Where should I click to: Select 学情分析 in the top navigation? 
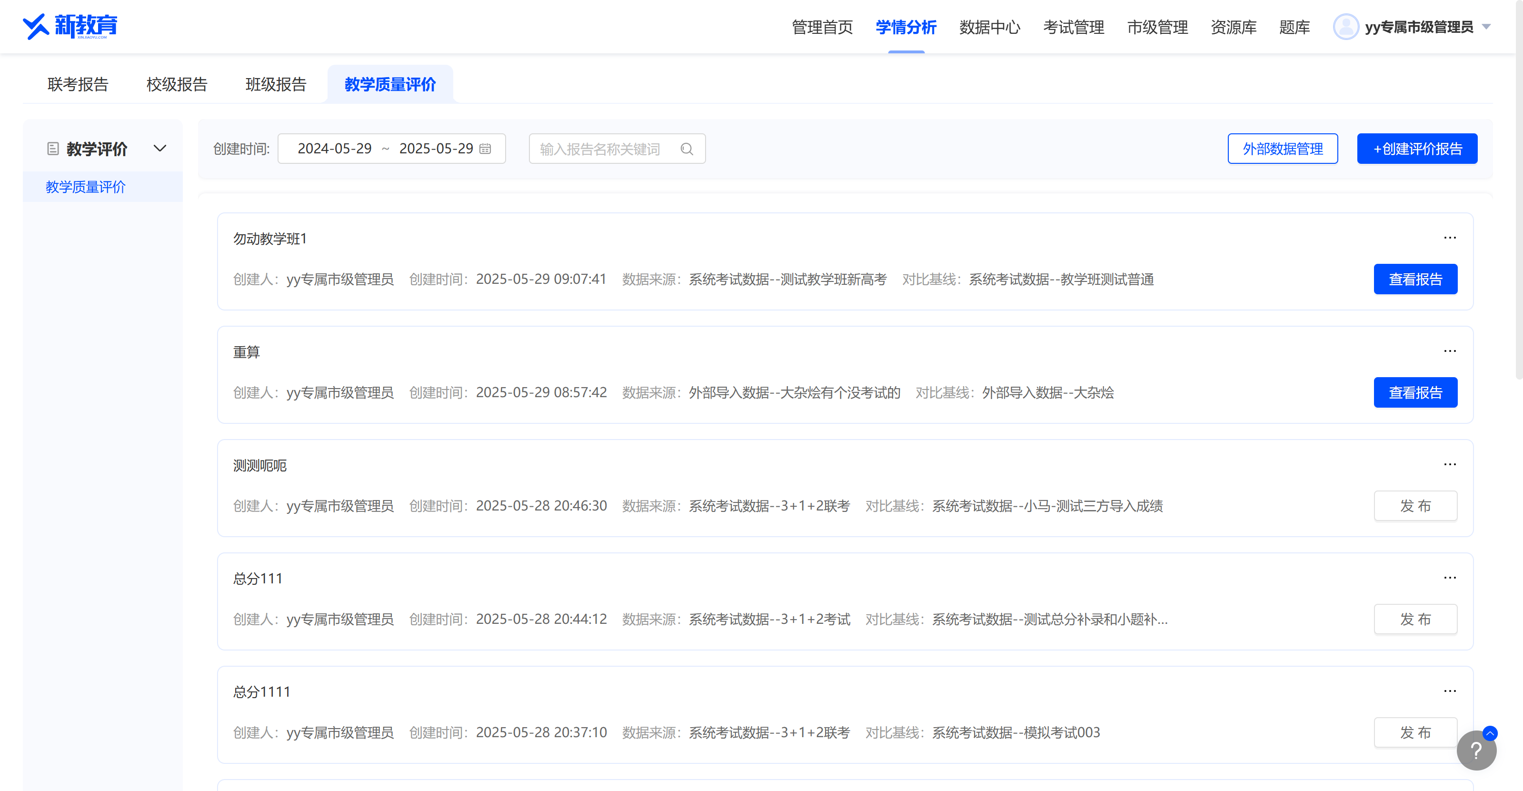(906, 27)
